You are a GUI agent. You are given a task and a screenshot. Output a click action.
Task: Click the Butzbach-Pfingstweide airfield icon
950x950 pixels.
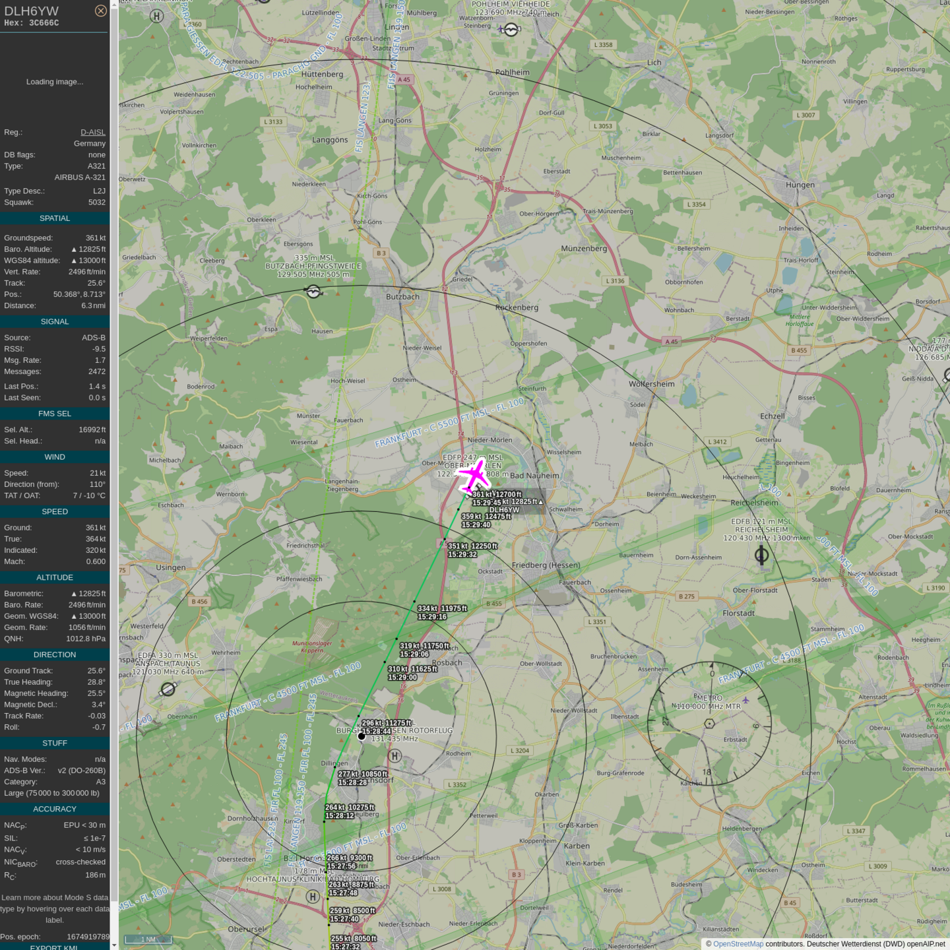coord(313,291)
